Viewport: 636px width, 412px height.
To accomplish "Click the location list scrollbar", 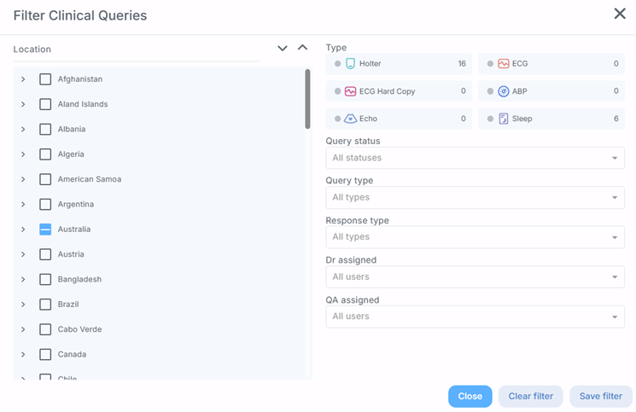I will (x=307, y=99).
